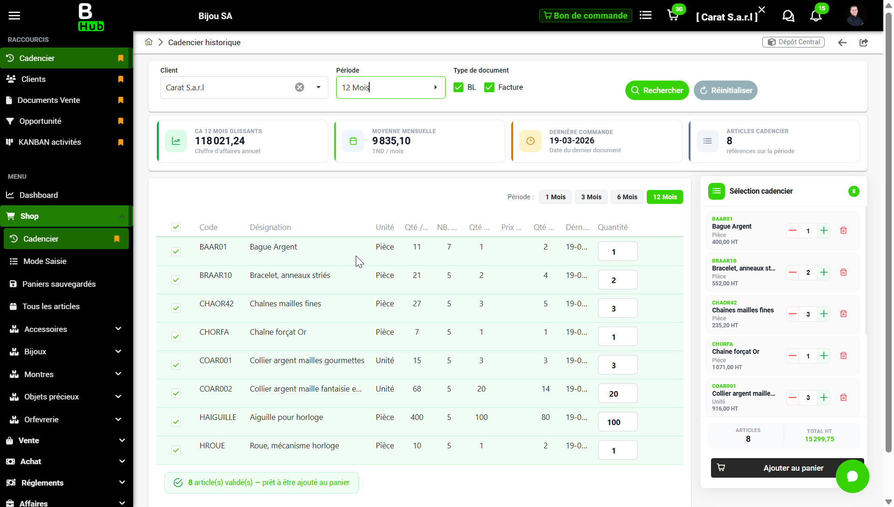This screenshot has height=507, width=894.
Task: Open Paniers sauvegardés menu item
Action: click(x=59, y=284)
